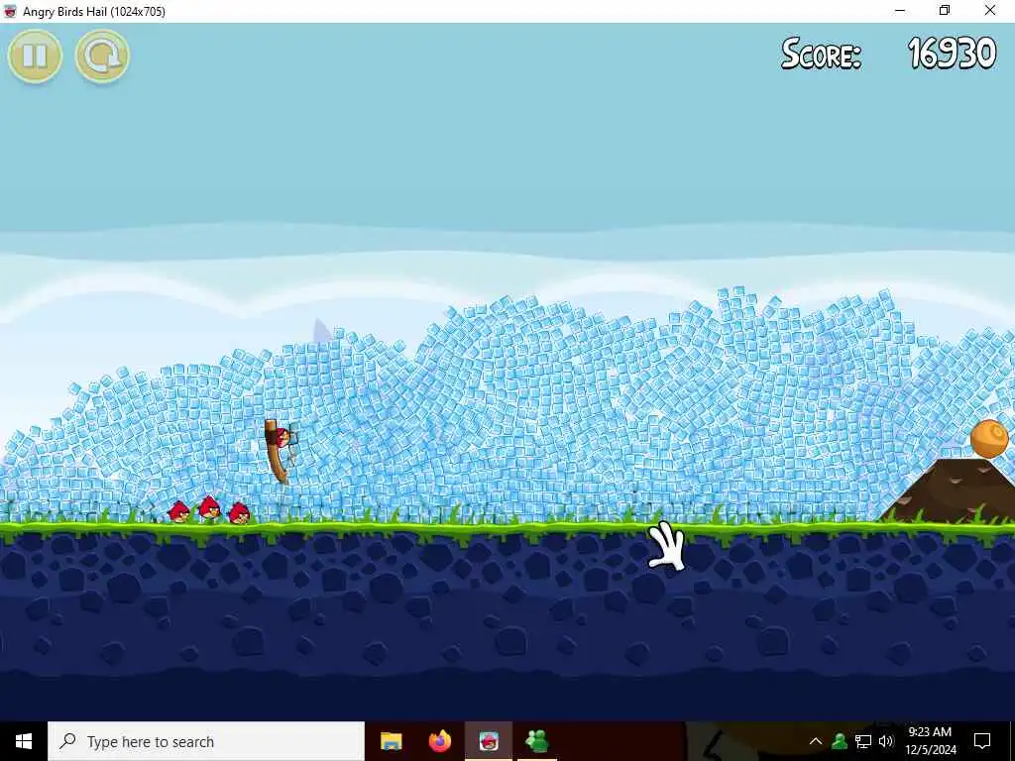Restore down the Angry Birds Hail window
Viewport: 1015px width, 761px height.
tap(945, 11)
